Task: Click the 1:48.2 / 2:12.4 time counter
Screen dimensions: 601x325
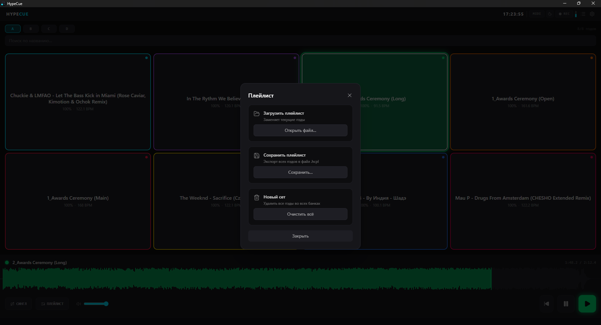Action: (x=580, y=262)
